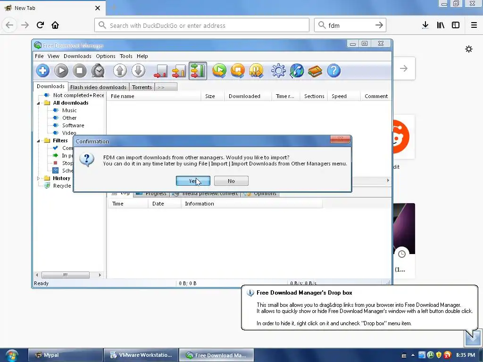Open the browser hamburger menu

(474, 25)
